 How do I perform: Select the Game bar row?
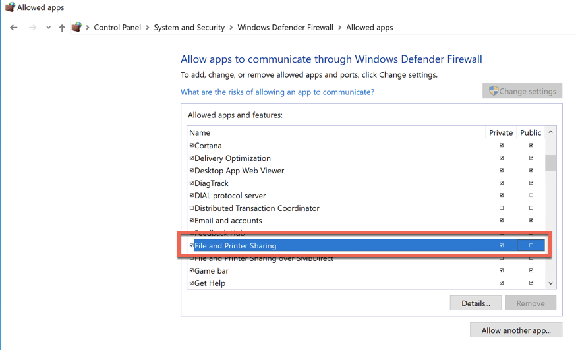(x=366, y=270)
